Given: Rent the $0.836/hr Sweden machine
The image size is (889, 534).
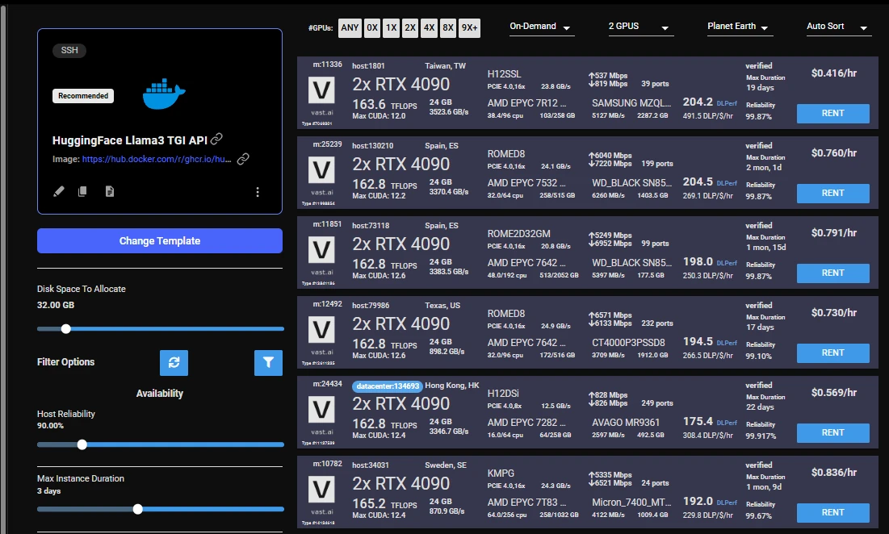Looking at the screenshot, I should click(x=832, y=512).
